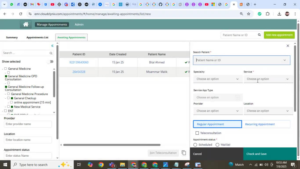Open the Windows Start menu

[x=5, y=164]
